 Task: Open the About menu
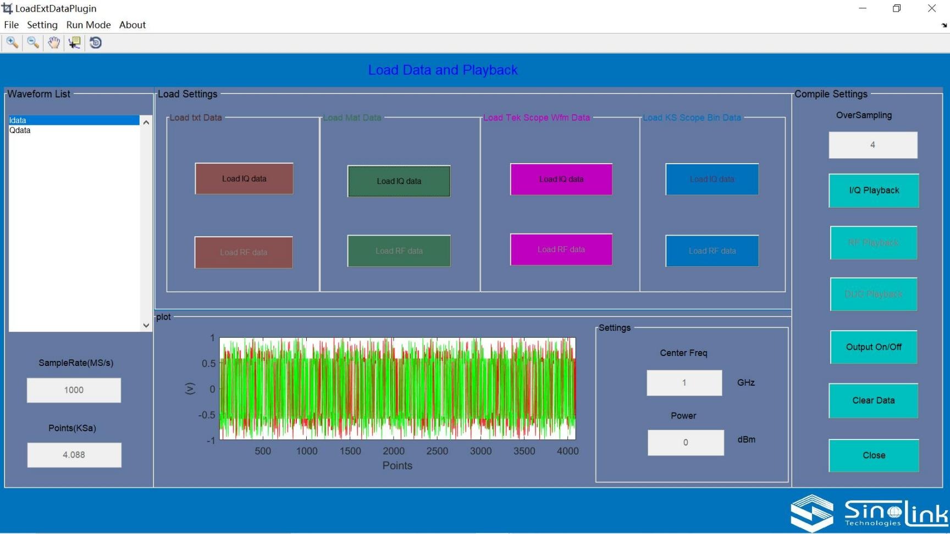(132, 25)
